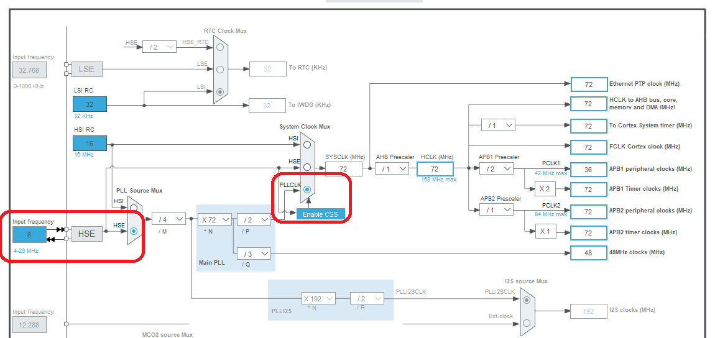715x338 pixels.
Task: Open the APB2 Prescaler dropdown
Action: (x=496, y=210)
